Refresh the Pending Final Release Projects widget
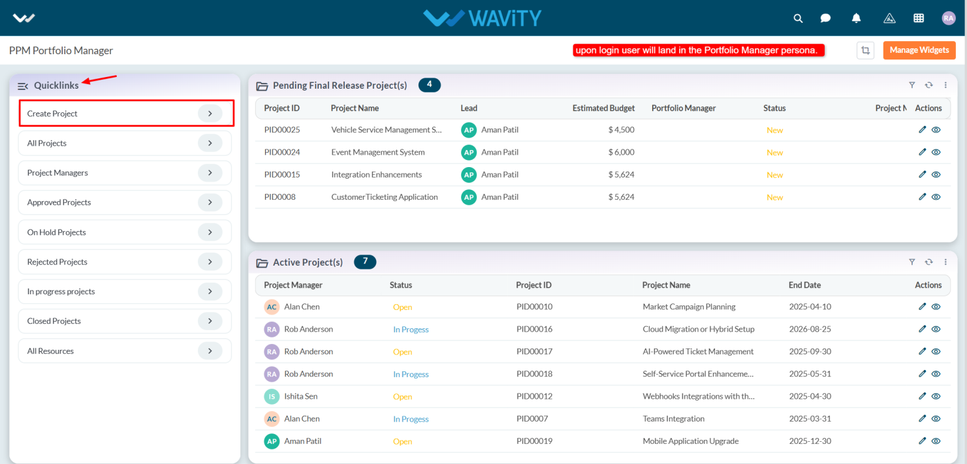 tap(928, 85)
